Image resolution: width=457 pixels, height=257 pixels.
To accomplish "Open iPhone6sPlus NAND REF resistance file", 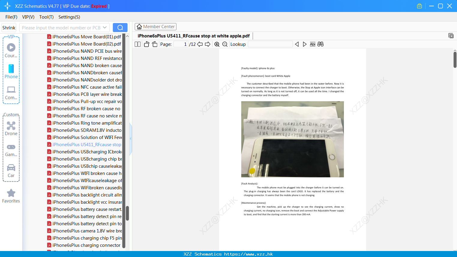I will coord(85,58).
